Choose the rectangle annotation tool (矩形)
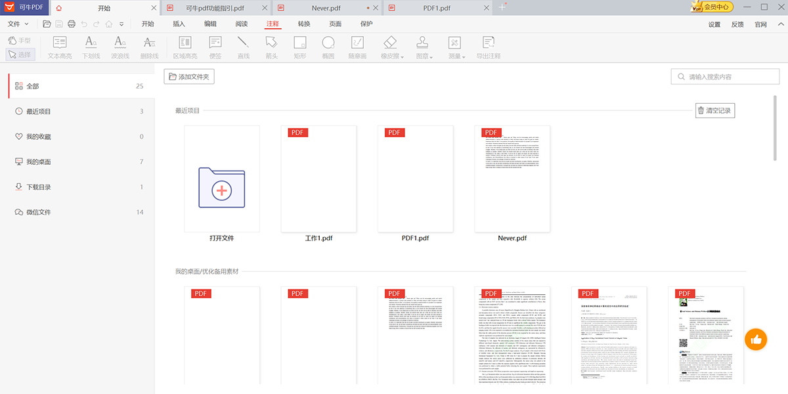The height and width of the screenshot is (394, 788). click(299, 47)
